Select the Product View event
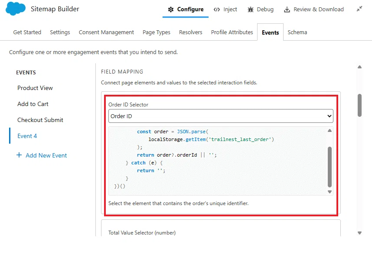The width and height of the screenshot is (372, 257). tap(35, 88)
